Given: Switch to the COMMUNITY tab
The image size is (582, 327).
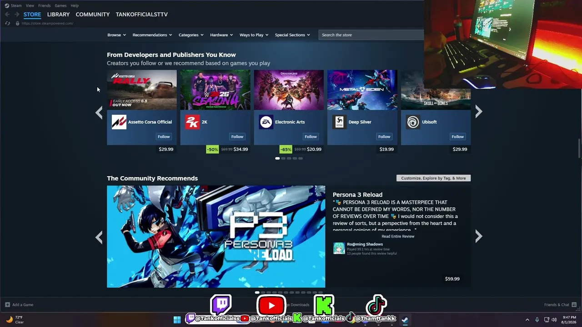Looking at the screenshot, I should [x=93, y=15].
